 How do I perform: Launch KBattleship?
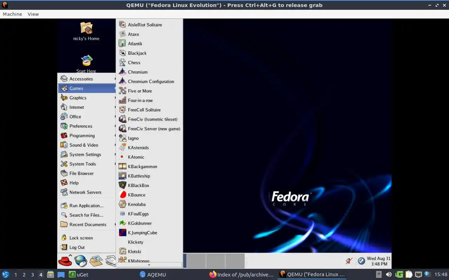click(x=149, y=176)
